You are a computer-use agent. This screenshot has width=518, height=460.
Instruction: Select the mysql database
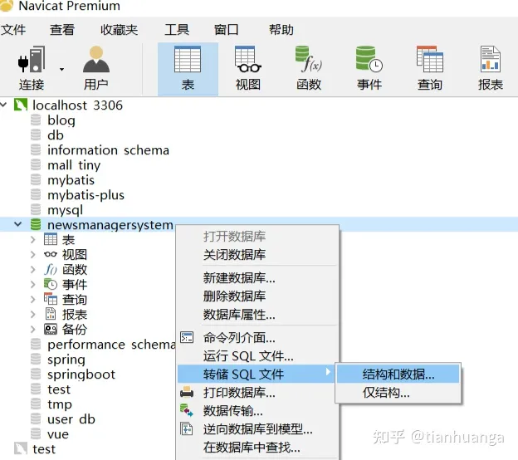pos(65,210)
